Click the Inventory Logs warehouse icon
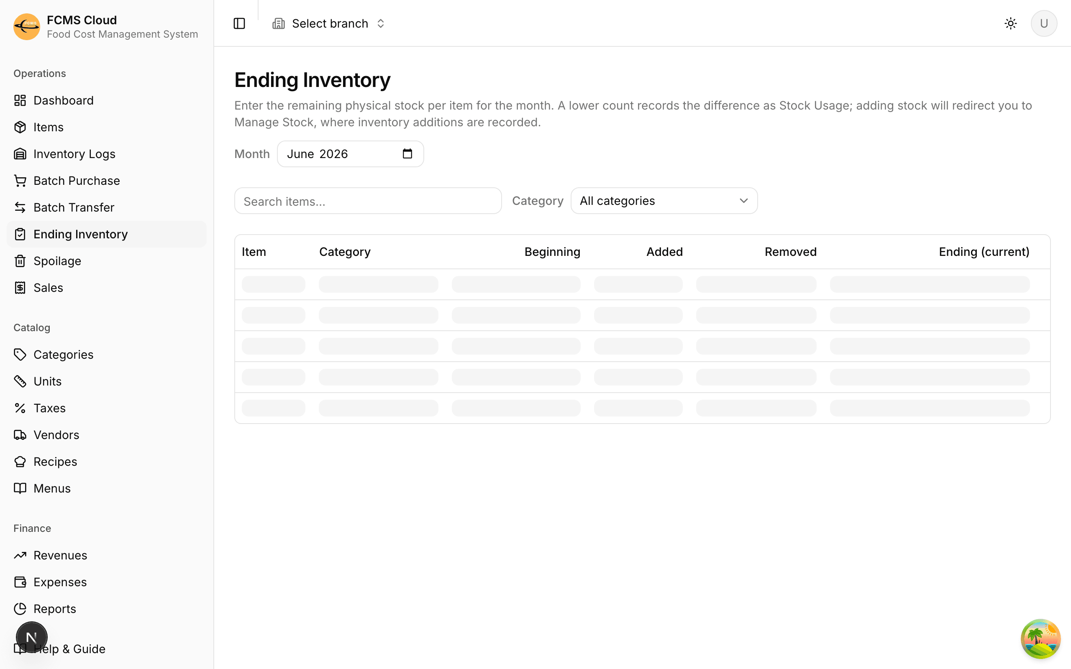This screenshot has width=1071, height=669. click(x=20, y=154)
